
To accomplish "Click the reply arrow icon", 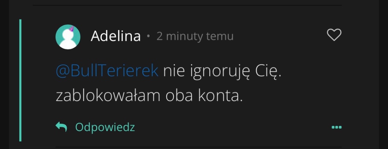I will pyautogui.click(x=61, y=127).
